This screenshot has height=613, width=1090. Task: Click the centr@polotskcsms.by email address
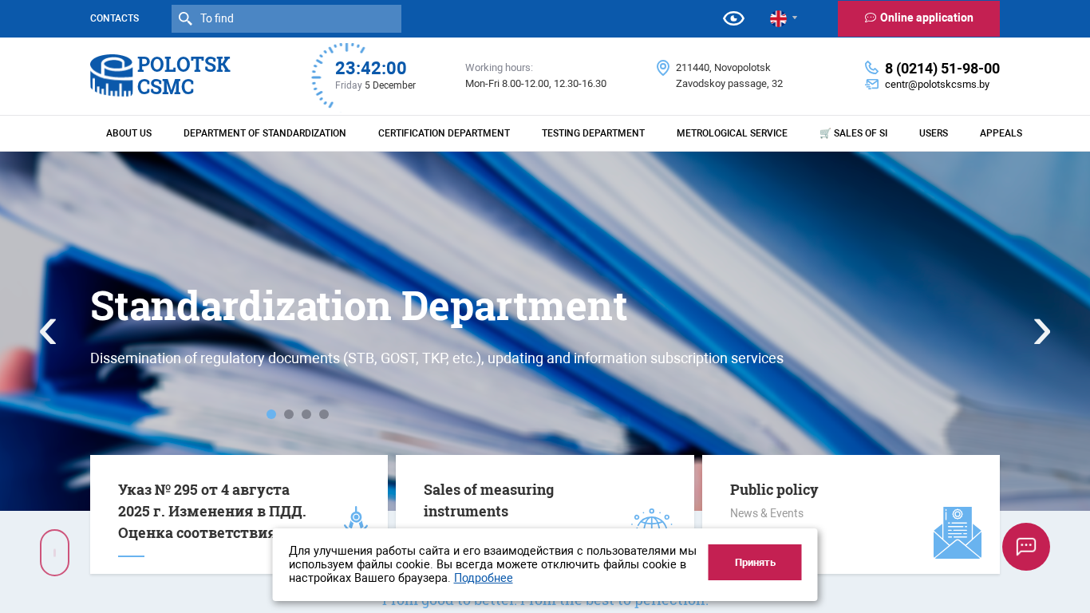(x=937, y=85)
